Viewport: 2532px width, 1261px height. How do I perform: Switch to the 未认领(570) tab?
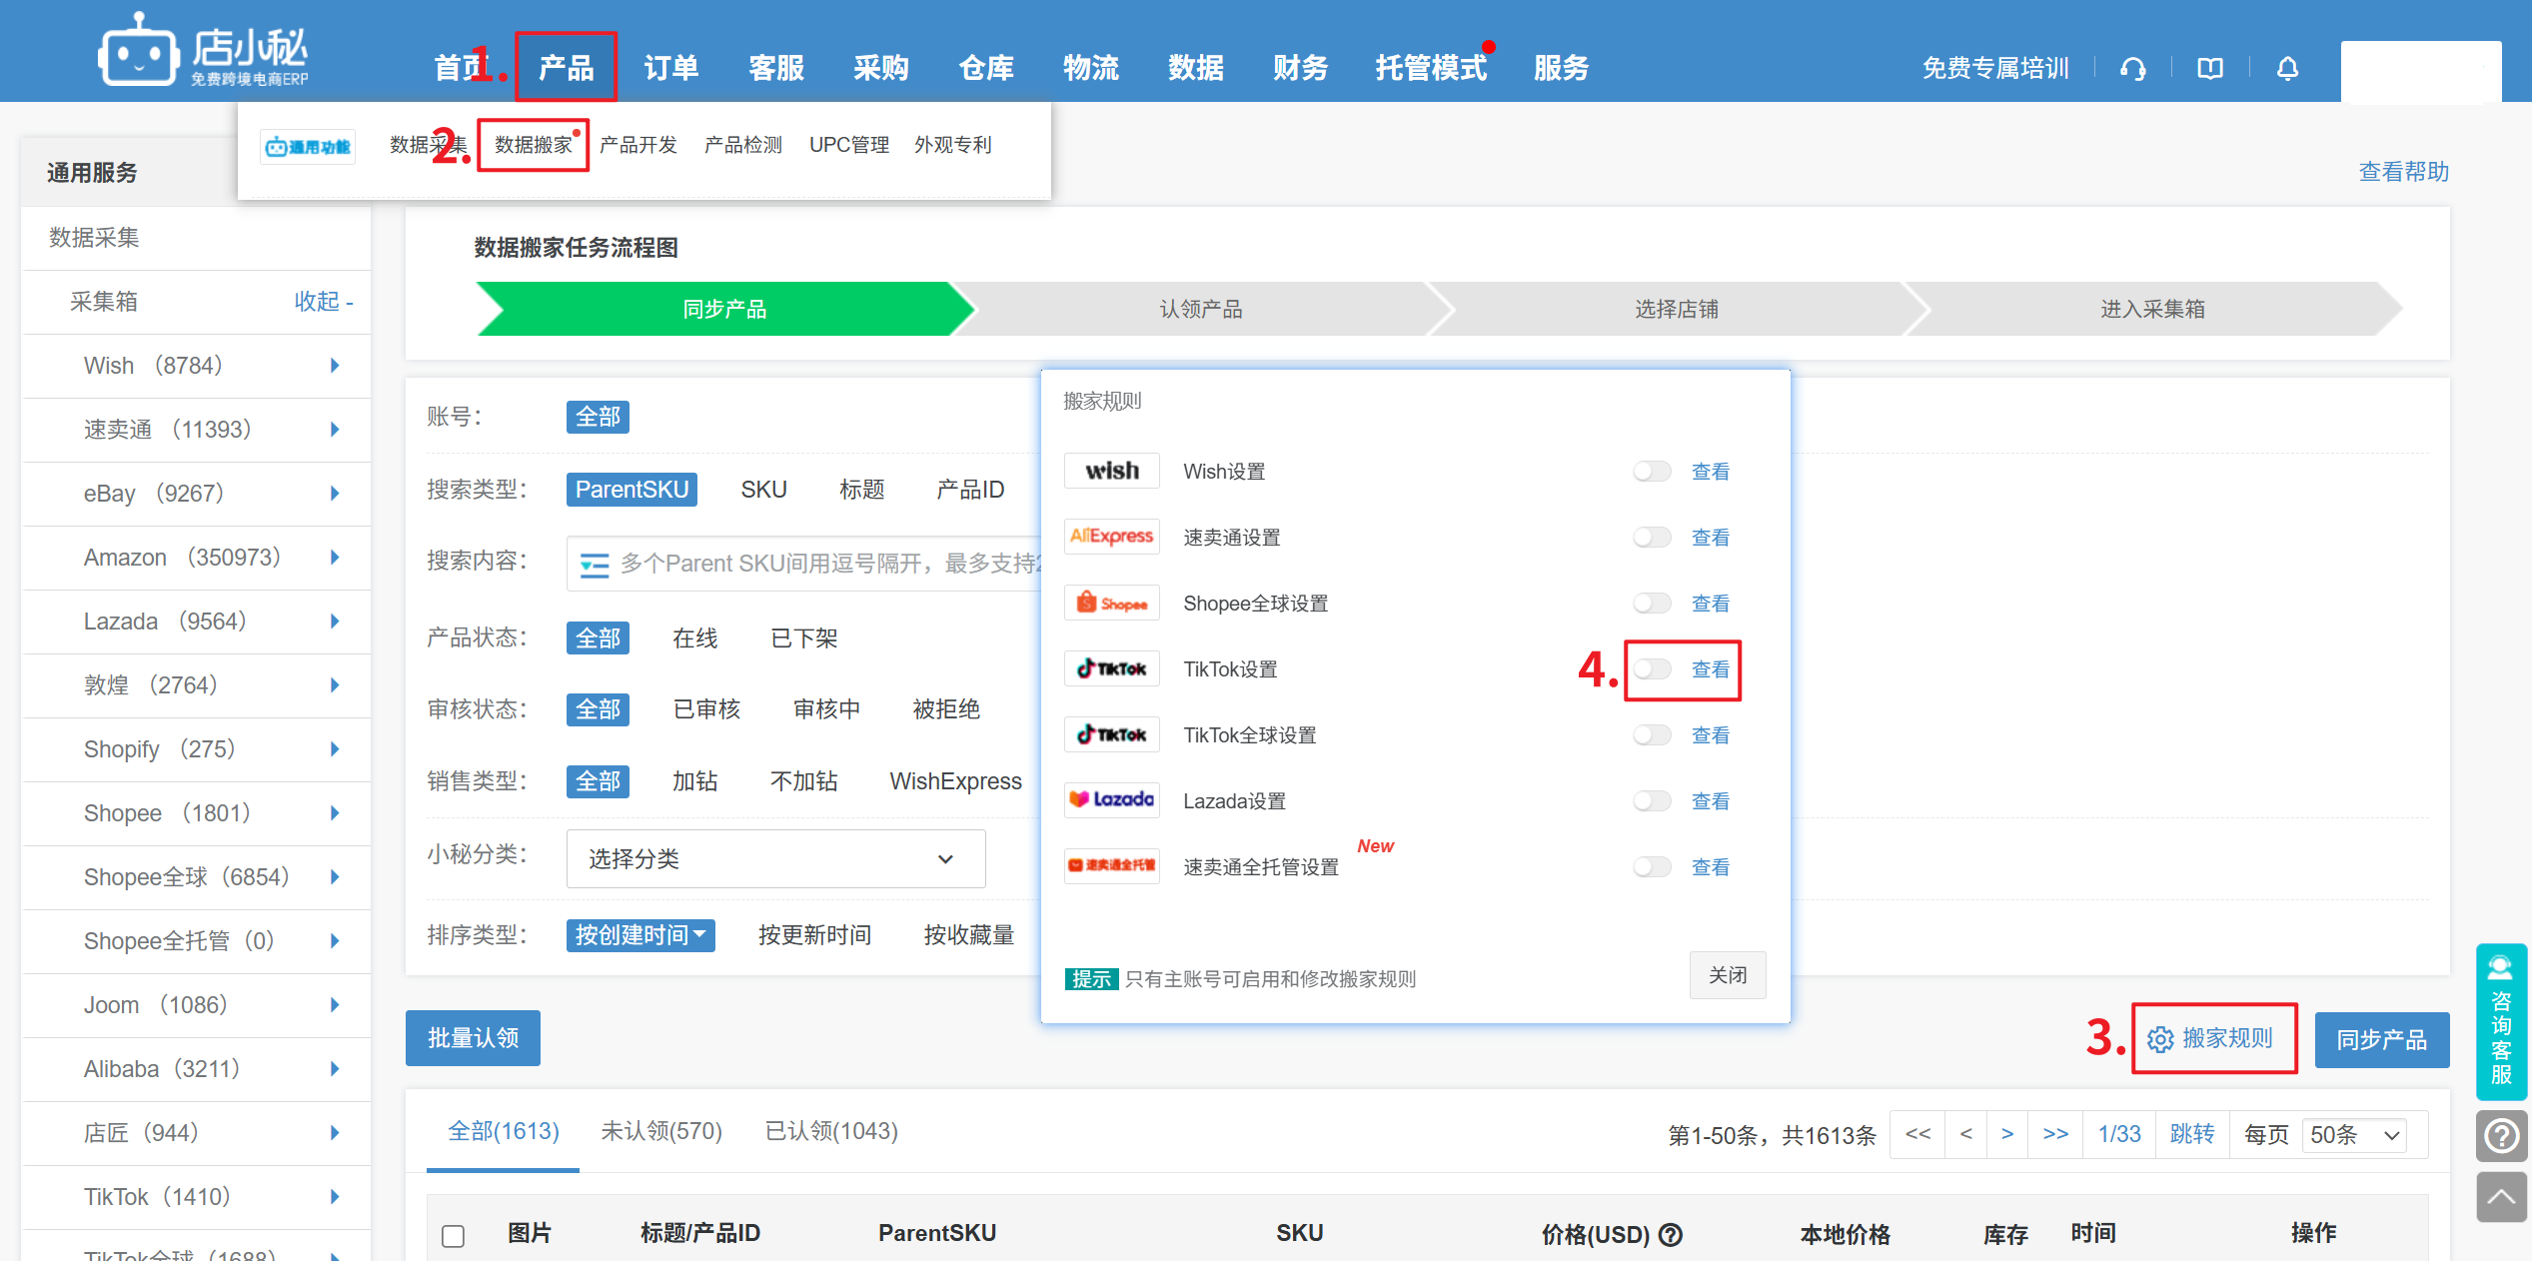(x=660, y=1131)
